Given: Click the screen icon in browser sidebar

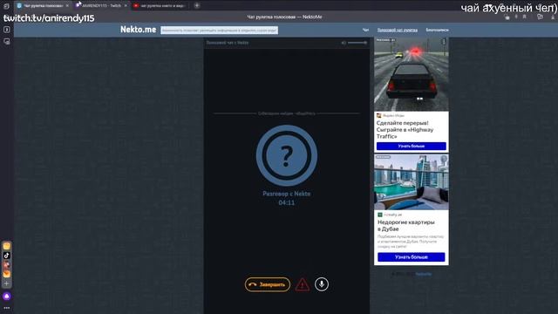Looking at the screenshot, I should 6,41.
